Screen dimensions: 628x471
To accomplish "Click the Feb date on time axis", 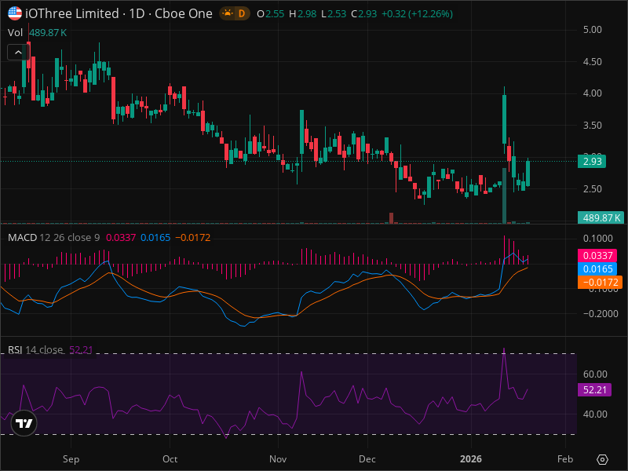I will tap(564, 459).
